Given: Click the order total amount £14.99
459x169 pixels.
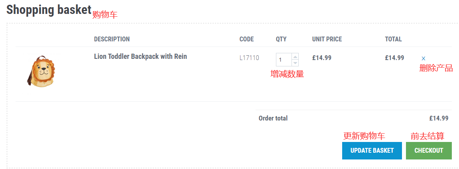Looking at the screenshot, I should [x=439, y=118].
